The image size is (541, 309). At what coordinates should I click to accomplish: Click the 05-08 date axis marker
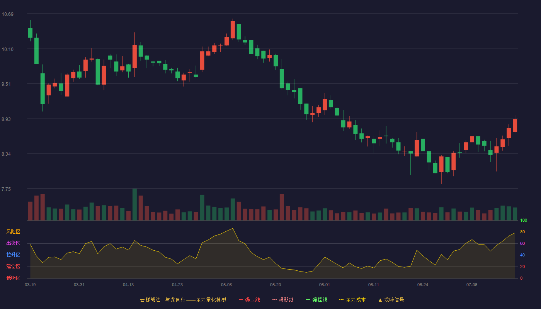coord(226,285)
